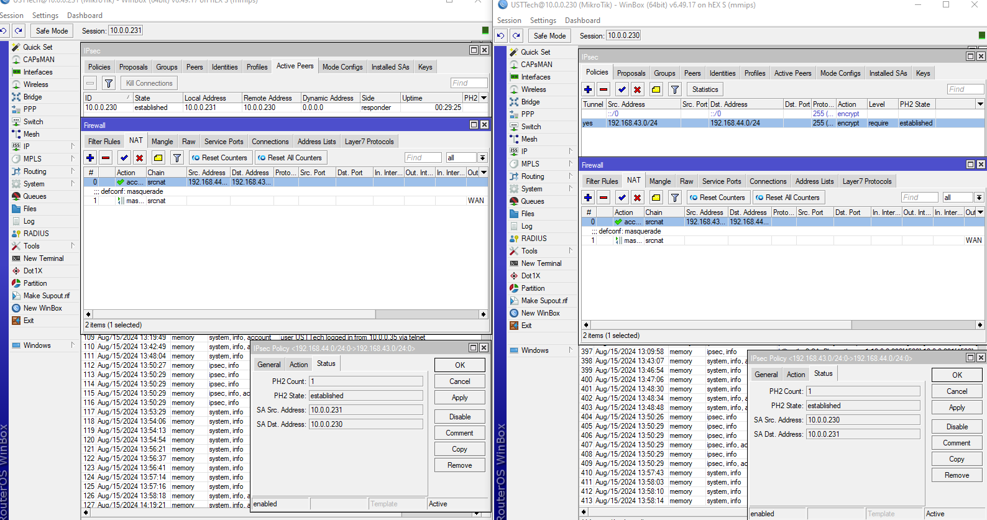Toggle Safe Mode in right WinBox window

pos(549,36)
